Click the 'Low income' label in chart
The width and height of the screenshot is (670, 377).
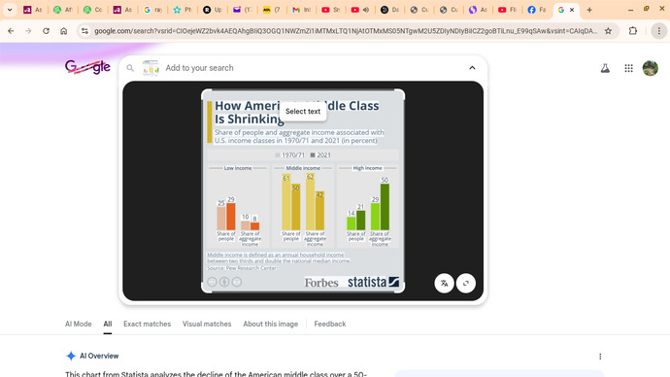238,168
